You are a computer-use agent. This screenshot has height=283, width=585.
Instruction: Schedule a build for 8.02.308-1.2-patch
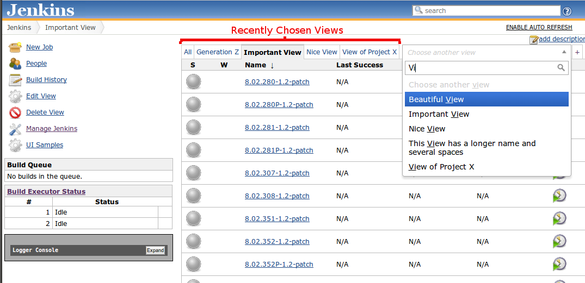pos(559,196)
